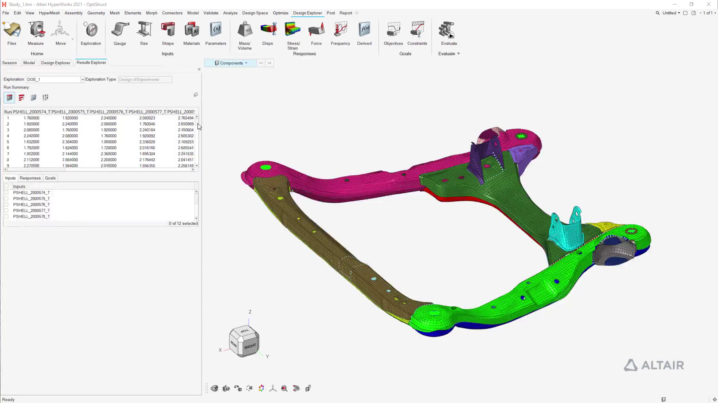
Task: Expand the Evaluate group dropdown arrow
Action: tap(458, 54)
